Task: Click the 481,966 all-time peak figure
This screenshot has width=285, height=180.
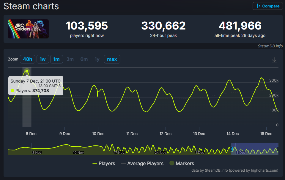Action: tap(240, 26)
